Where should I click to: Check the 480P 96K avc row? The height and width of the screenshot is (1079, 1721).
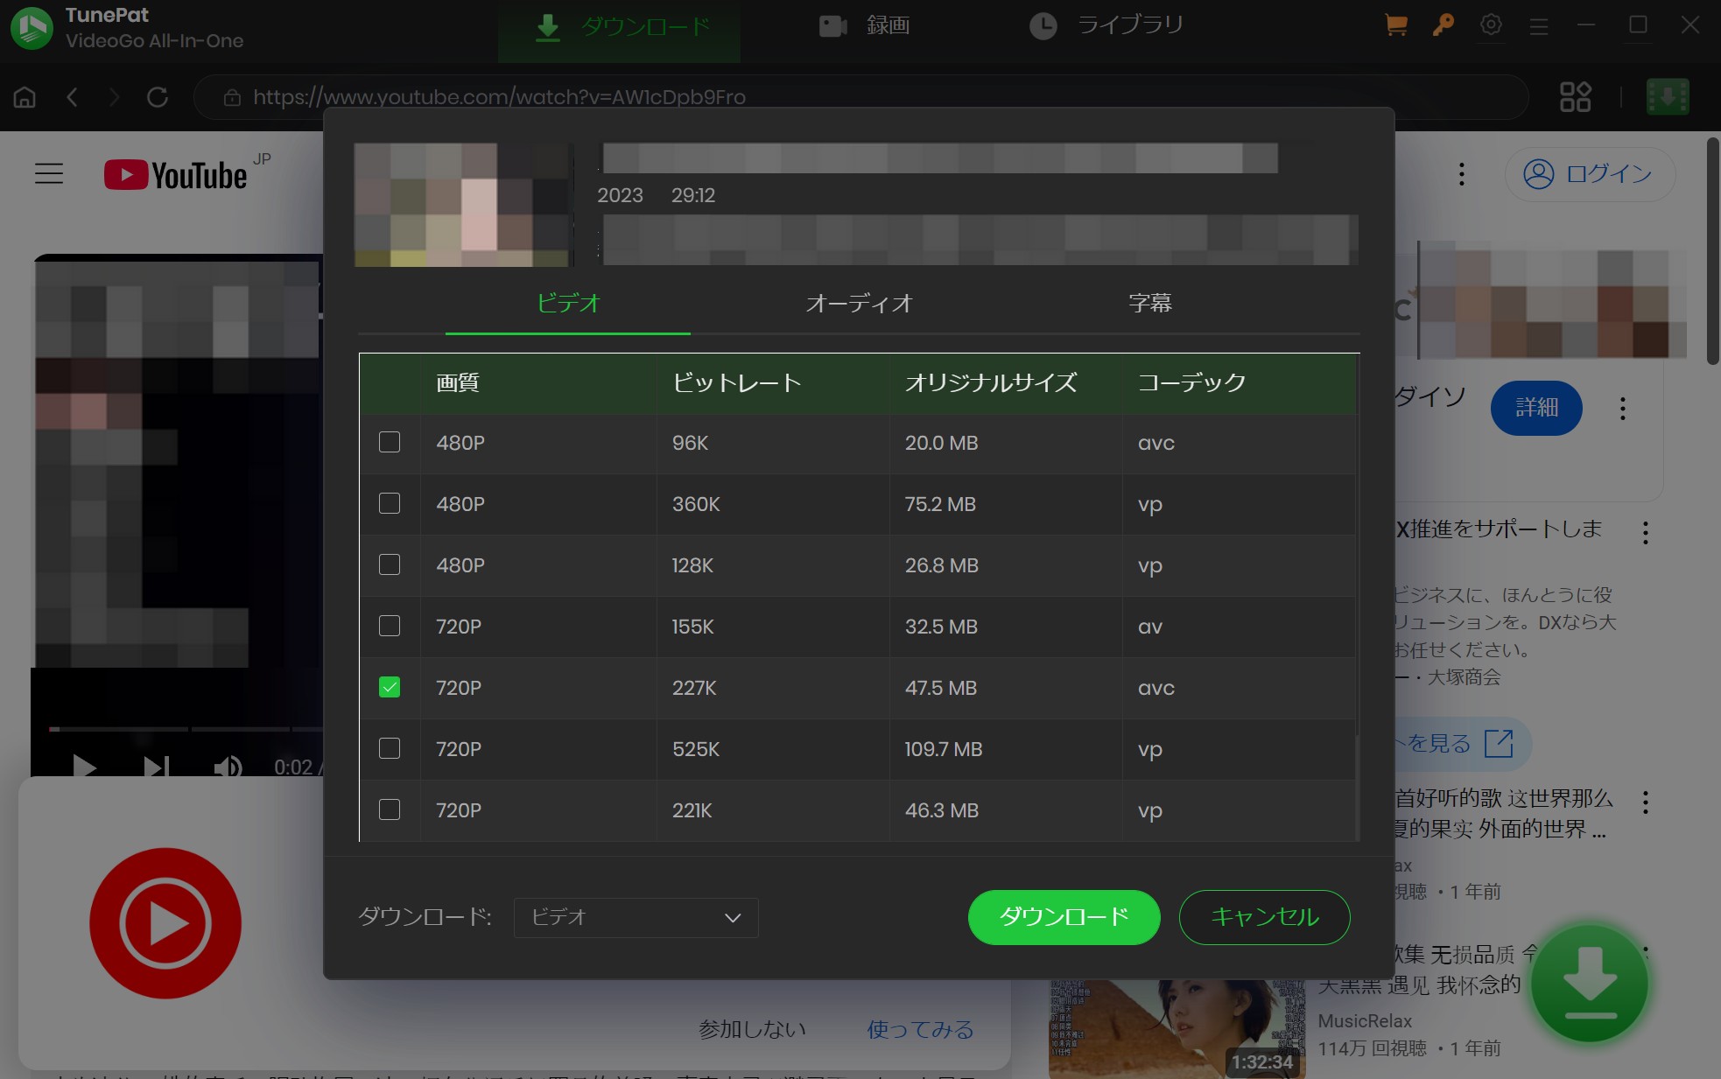click(390, 442)
